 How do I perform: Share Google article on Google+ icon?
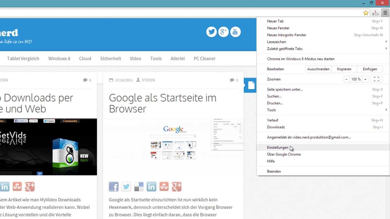coord(176,186)
